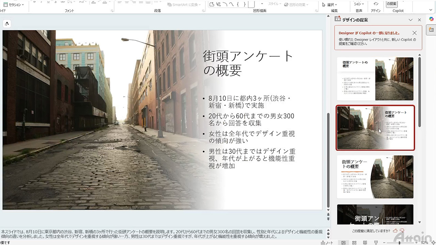Open the 選択 dropdown in editing group
This screenshot has width=436, height=245.
pos(330,5)
